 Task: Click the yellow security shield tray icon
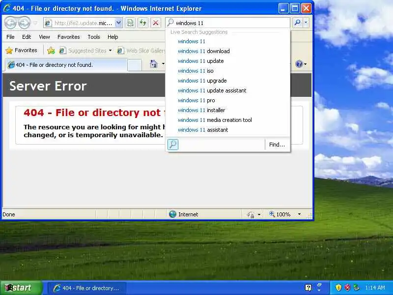tap(338, 288)
